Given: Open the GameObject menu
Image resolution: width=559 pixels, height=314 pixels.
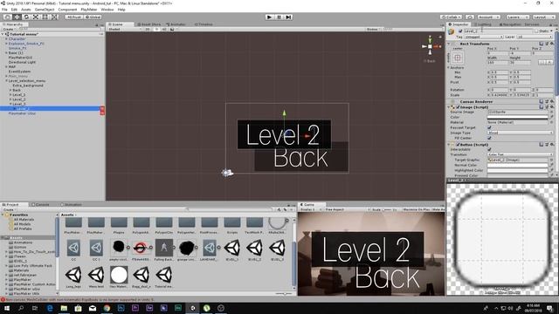Looking at the screenshot, I should click(x=45, y=10).
